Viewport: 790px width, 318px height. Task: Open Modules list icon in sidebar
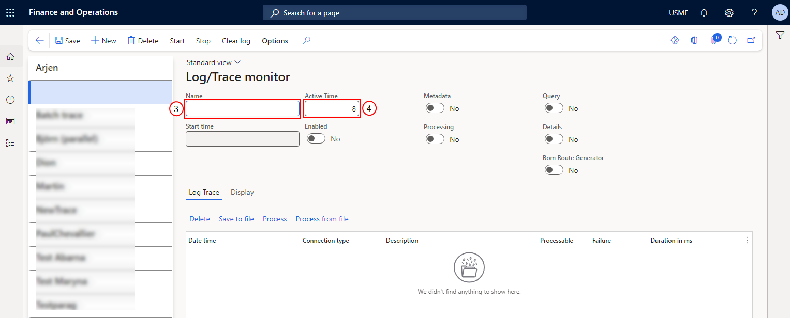[10, 143]
